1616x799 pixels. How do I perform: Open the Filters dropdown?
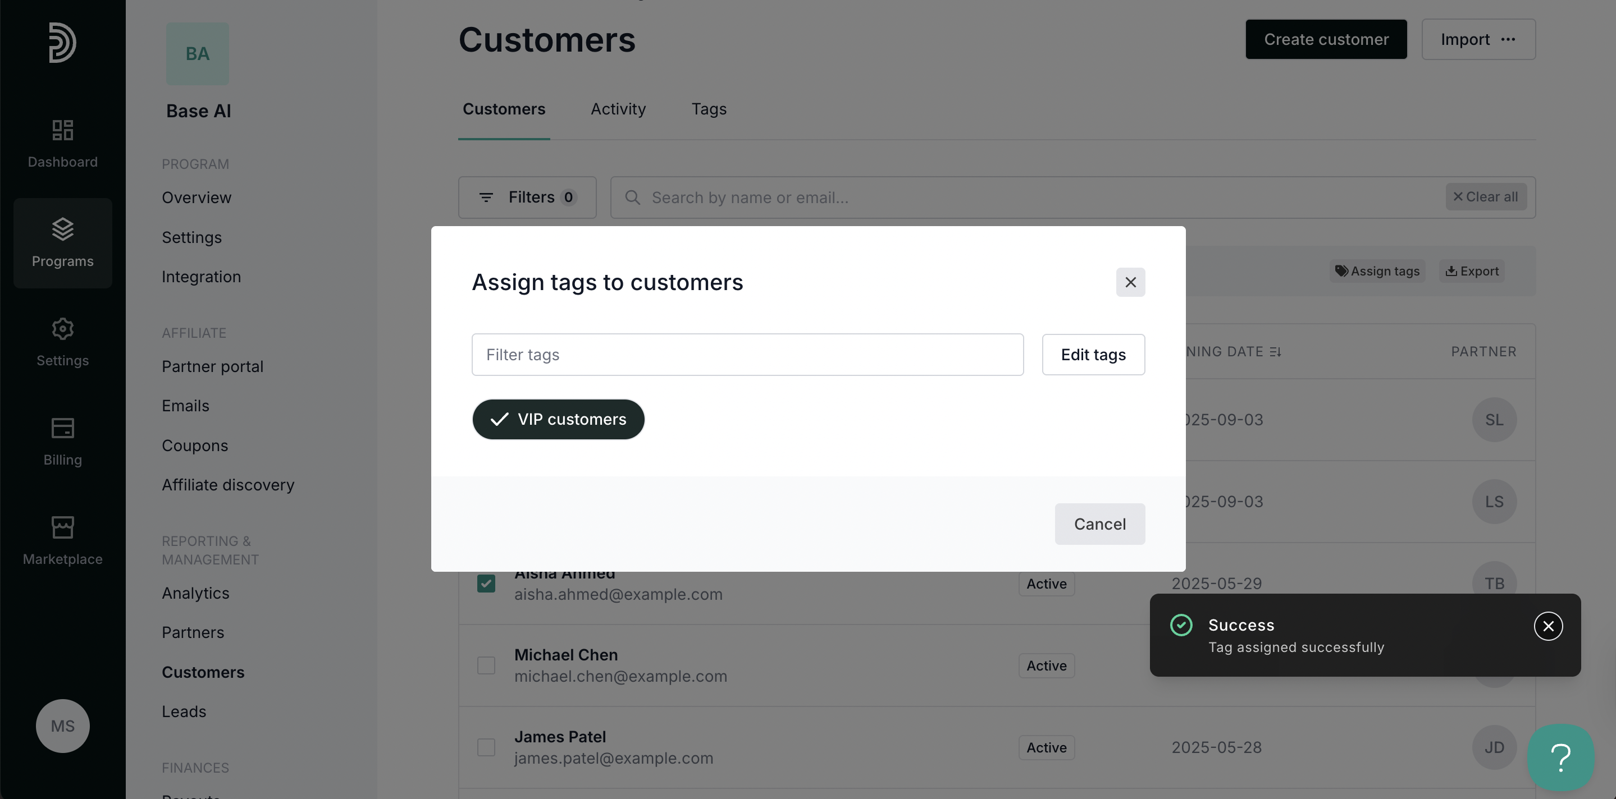(x=527, y=198)
